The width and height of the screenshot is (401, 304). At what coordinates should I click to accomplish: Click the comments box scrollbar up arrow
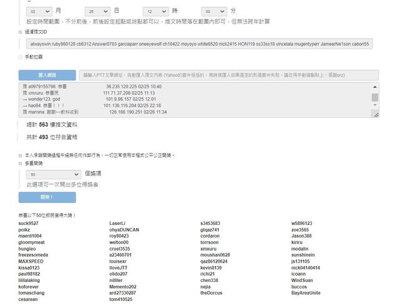[375, 87]
